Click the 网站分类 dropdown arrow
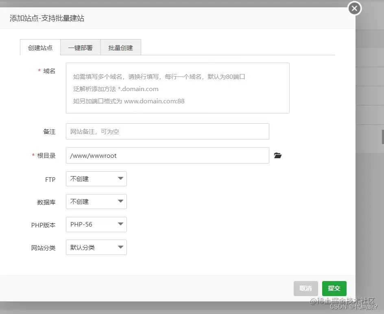Screen dimensions: 384x314 point(120,247)
